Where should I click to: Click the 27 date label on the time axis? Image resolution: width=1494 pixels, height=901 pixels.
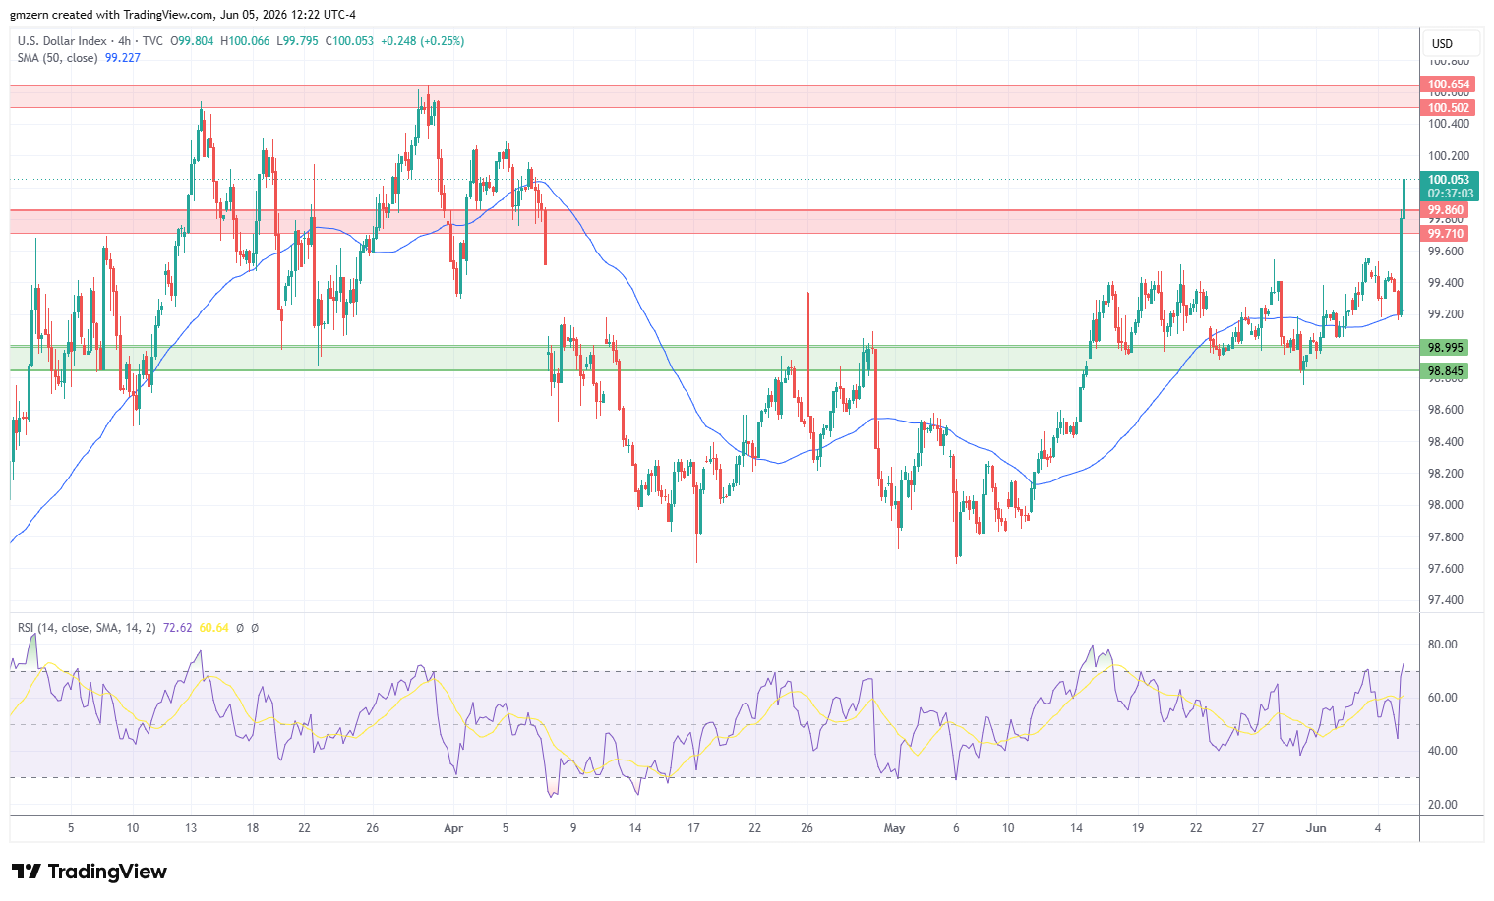click(1258, 828)
